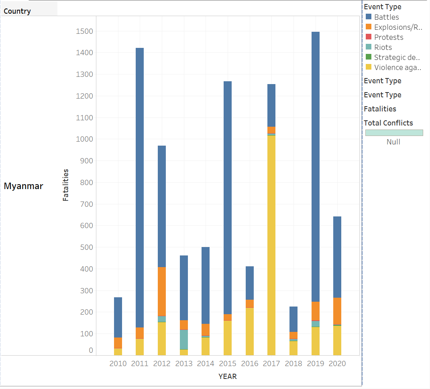Select the 2015 year axis label
Image resolution: width=430 pixels, height=389 pixels.
[227, 364]
